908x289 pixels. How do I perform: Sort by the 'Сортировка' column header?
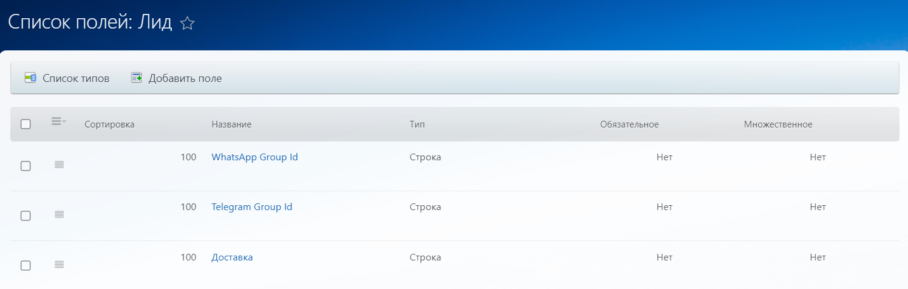pos(109,124)
